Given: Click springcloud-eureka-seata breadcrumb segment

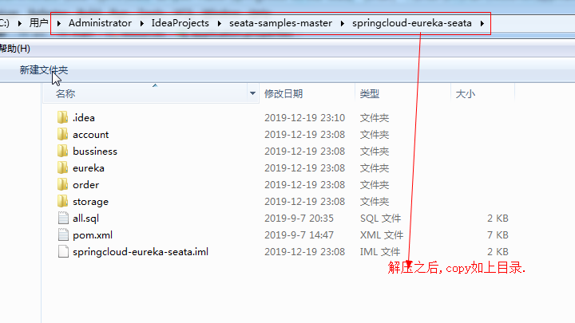Looking at the screenshot, I should (x=412, y=23).
